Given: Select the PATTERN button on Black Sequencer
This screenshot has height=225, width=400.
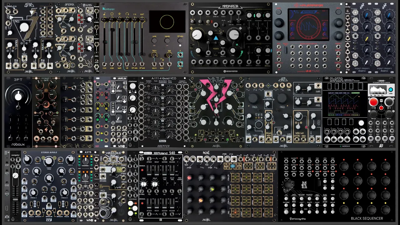Looking at the screenshot, I should [286, 205].
